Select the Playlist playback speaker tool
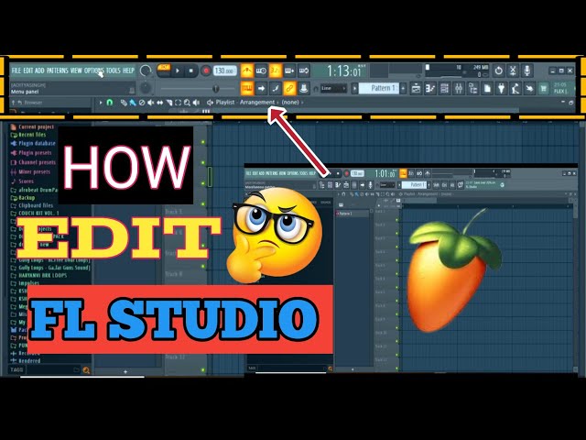The width and height of the screenshot is (586, 440). coord(196,102)
